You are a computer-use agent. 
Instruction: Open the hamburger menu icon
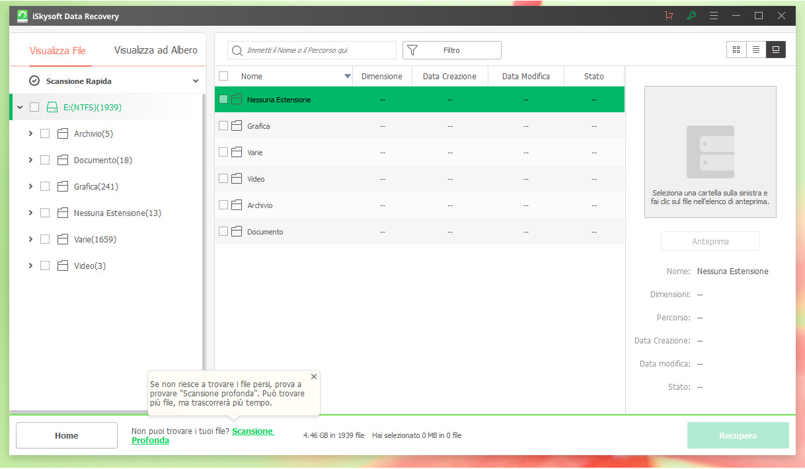[714, 16]
